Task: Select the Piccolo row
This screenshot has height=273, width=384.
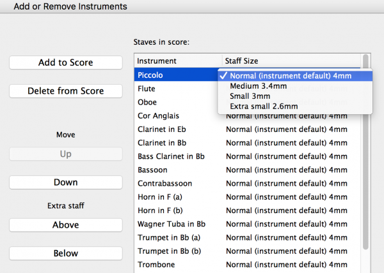Action: (176, 75)
